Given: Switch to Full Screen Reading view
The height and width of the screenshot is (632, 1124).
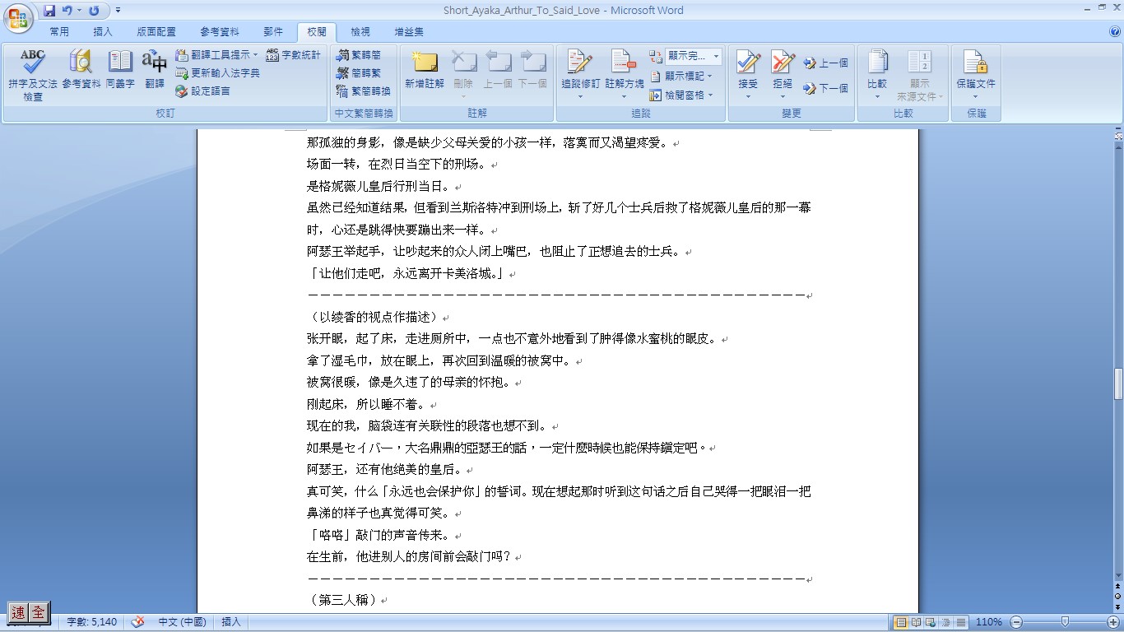Looking at the screenshot, I should [x=916, y=622].
